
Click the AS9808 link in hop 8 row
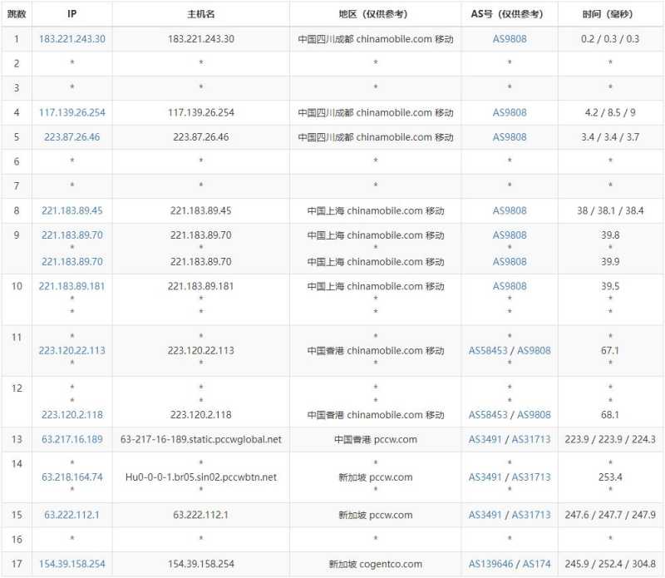coord(510,210)
